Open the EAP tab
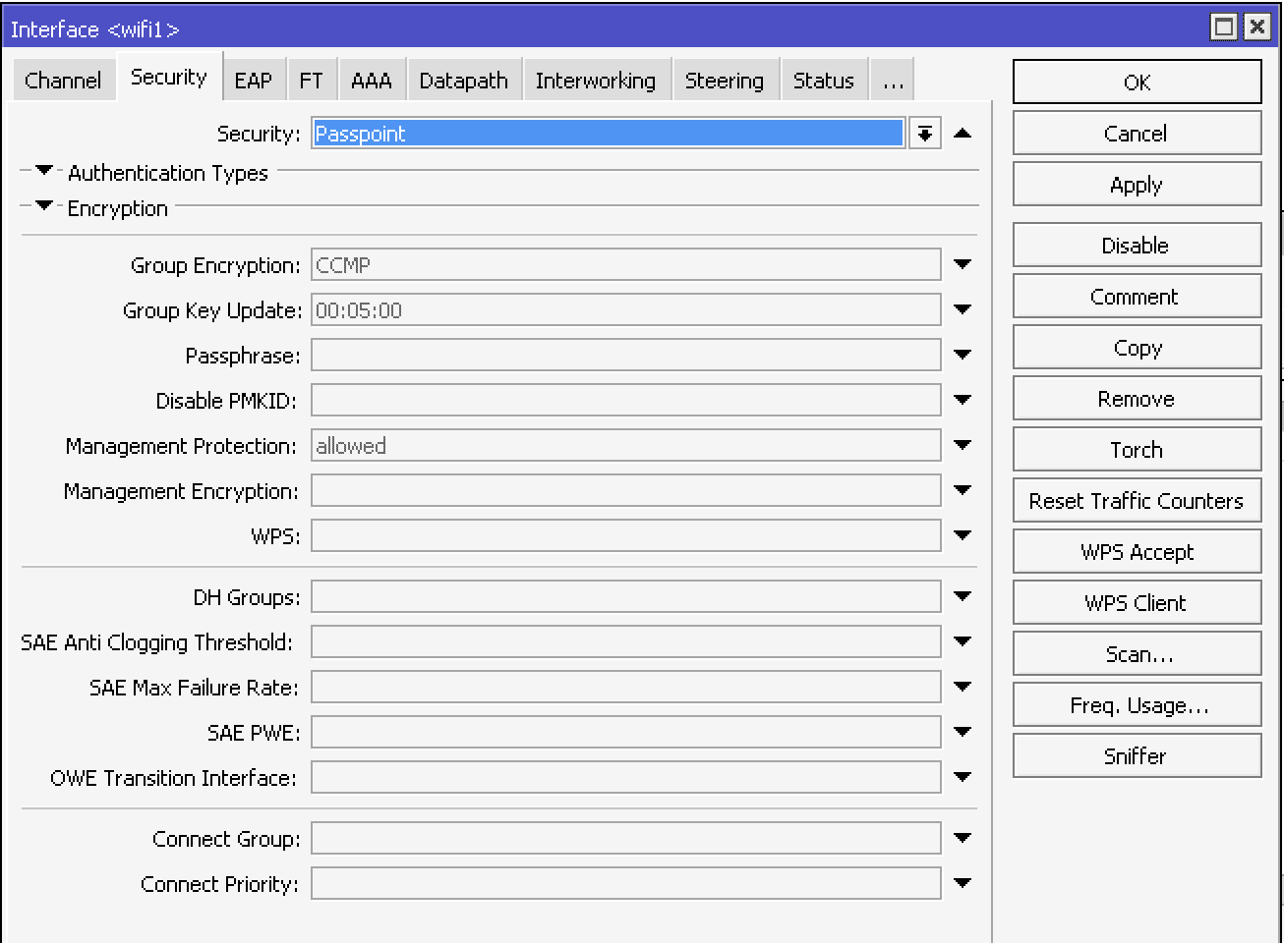The width and height of the screenshot is (1284, 943). pyautogui.click(x=253, y=81)
